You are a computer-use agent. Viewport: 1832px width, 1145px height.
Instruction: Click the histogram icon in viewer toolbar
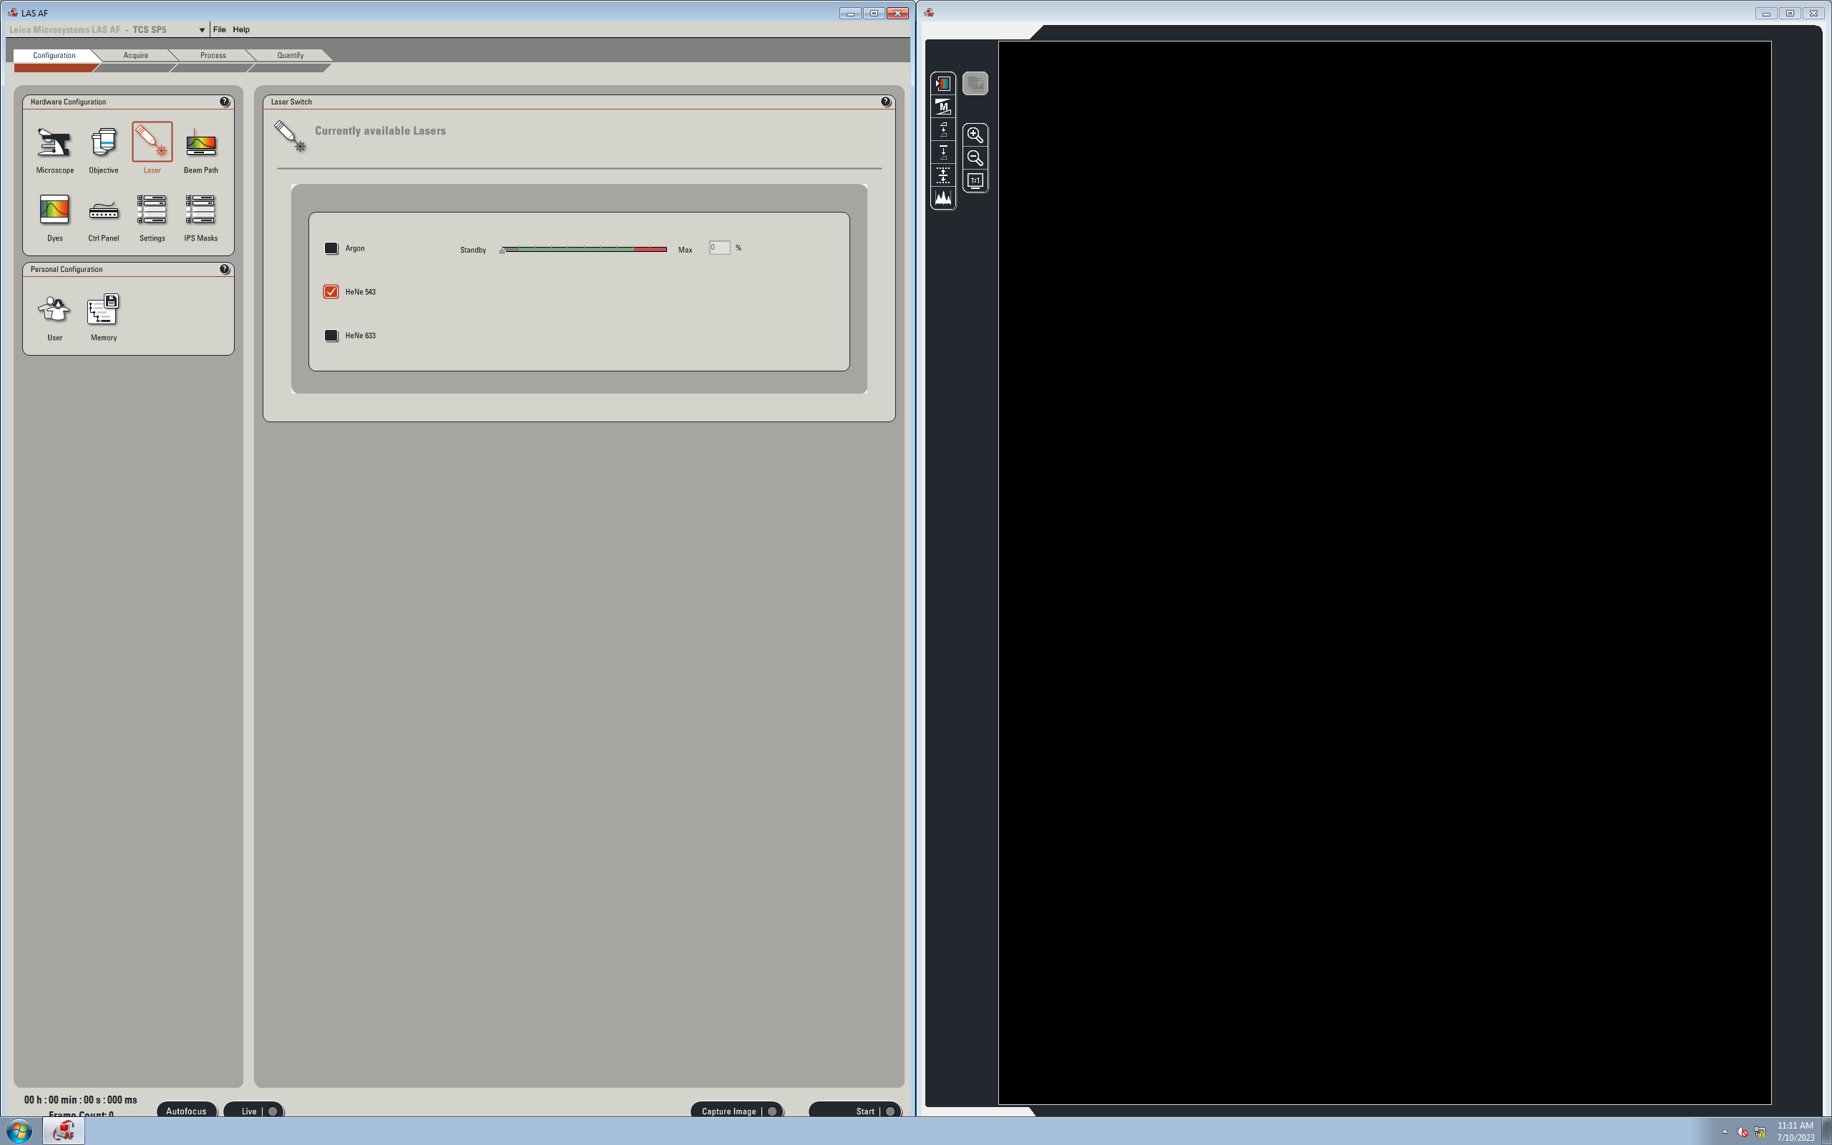click(x=943, y=198)
